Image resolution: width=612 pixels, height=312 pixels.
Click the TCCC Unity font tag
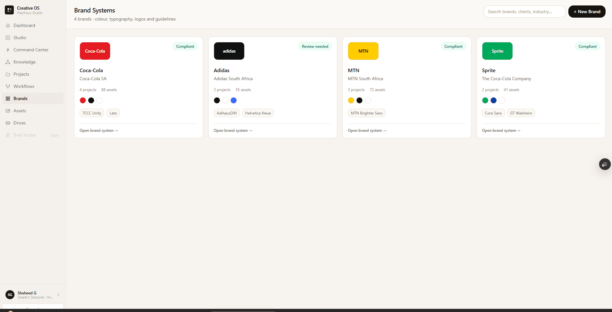click(92, 113)
